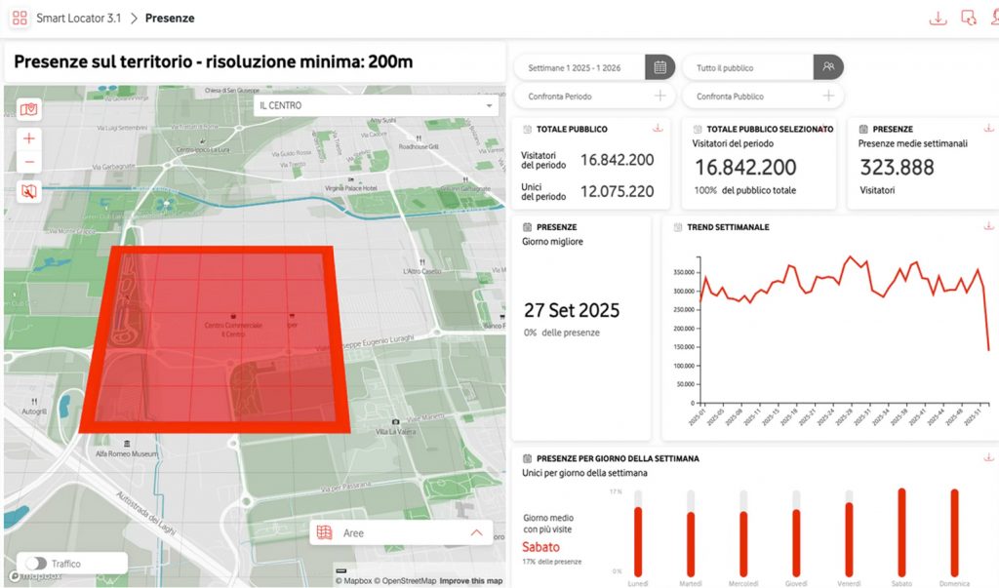This screenshot has width=999, height=588.
Task: Select the Presenze breadcrumb item
Action: click(x=170, y=18)
